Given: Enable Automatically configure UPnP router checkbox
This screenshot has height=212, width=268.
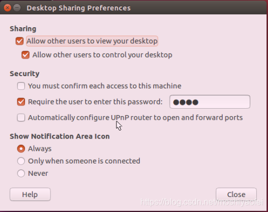Looking at the screenshot, I should pos(21,118).
